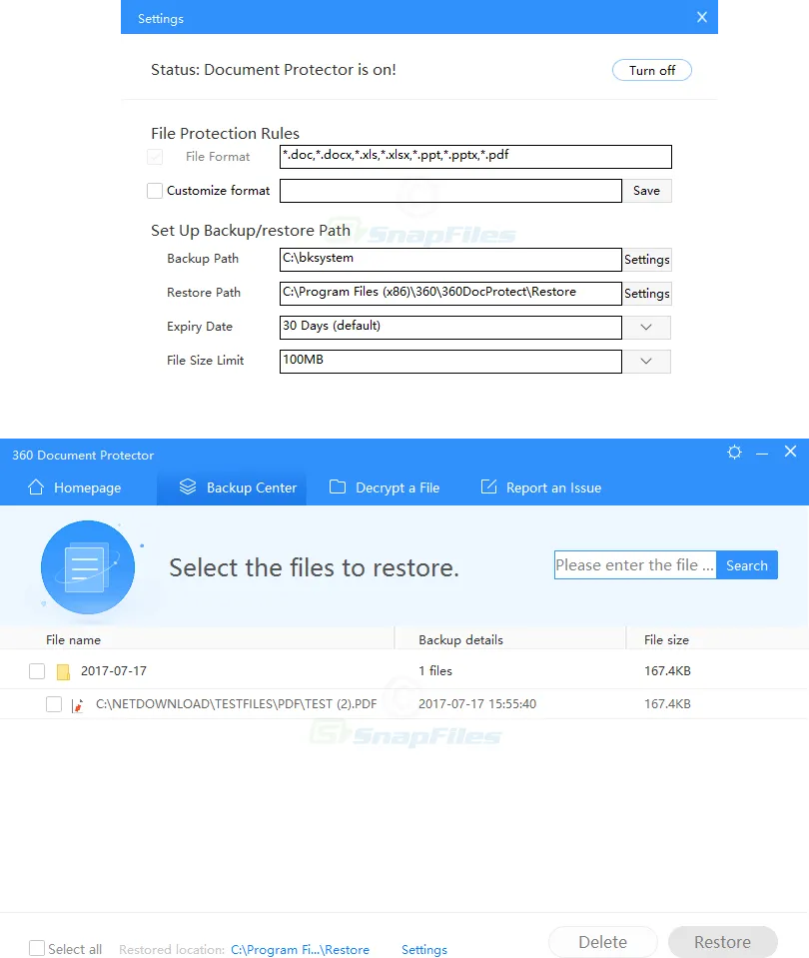Open Settings for the Restore Path
The width and height of the screenshot is (809, 958).
click(646, 294)
